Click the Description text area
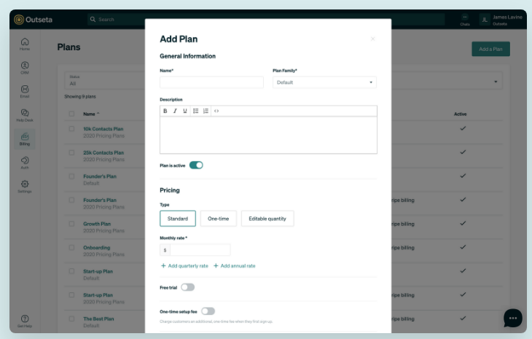Screen dimensions: 532x339 (268, 135)
